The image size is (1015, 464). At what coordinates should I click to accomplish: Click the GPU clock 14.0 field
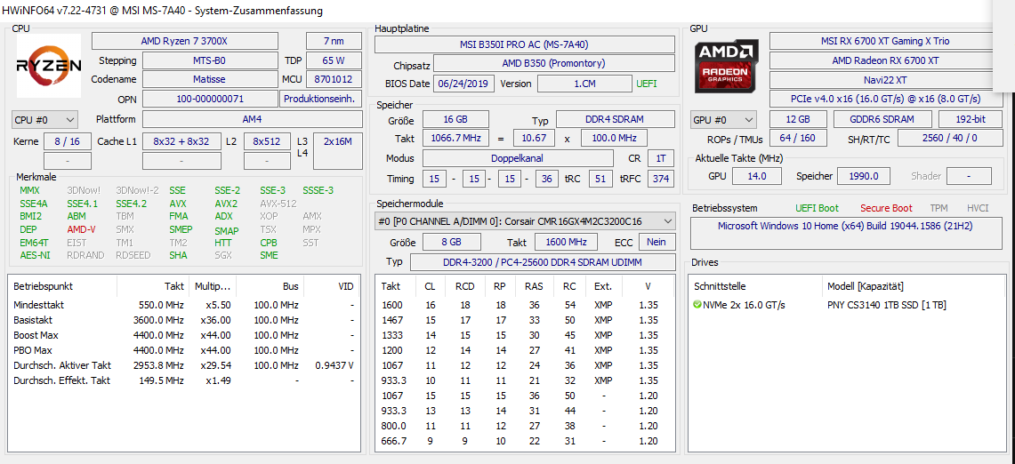click(x=755, y=176)
